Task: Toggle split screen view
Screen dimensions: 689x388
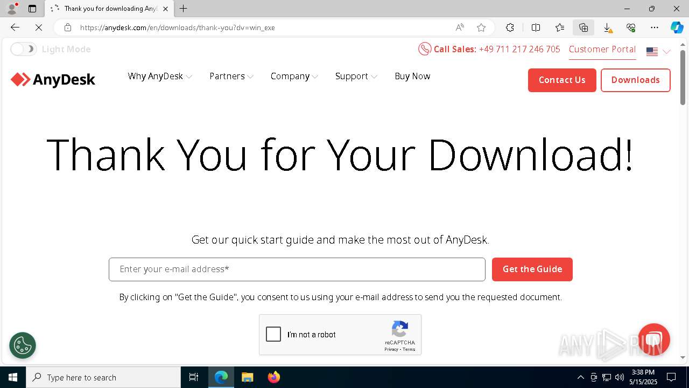Action: pos(536,27)
